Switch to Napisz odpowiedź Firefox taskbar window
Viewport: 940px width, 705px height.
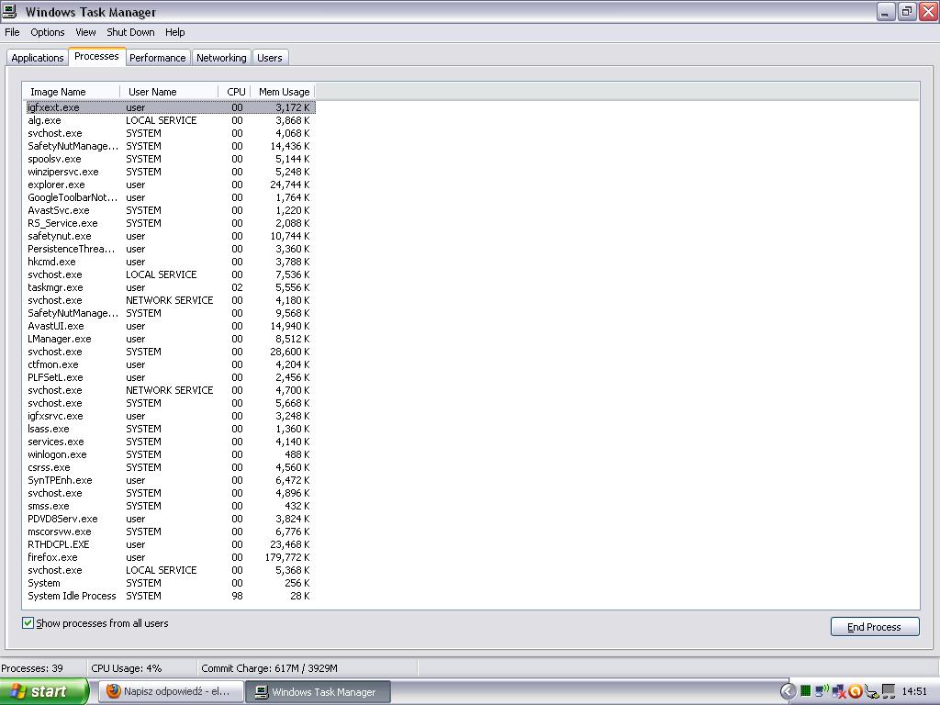pos(171,691)
